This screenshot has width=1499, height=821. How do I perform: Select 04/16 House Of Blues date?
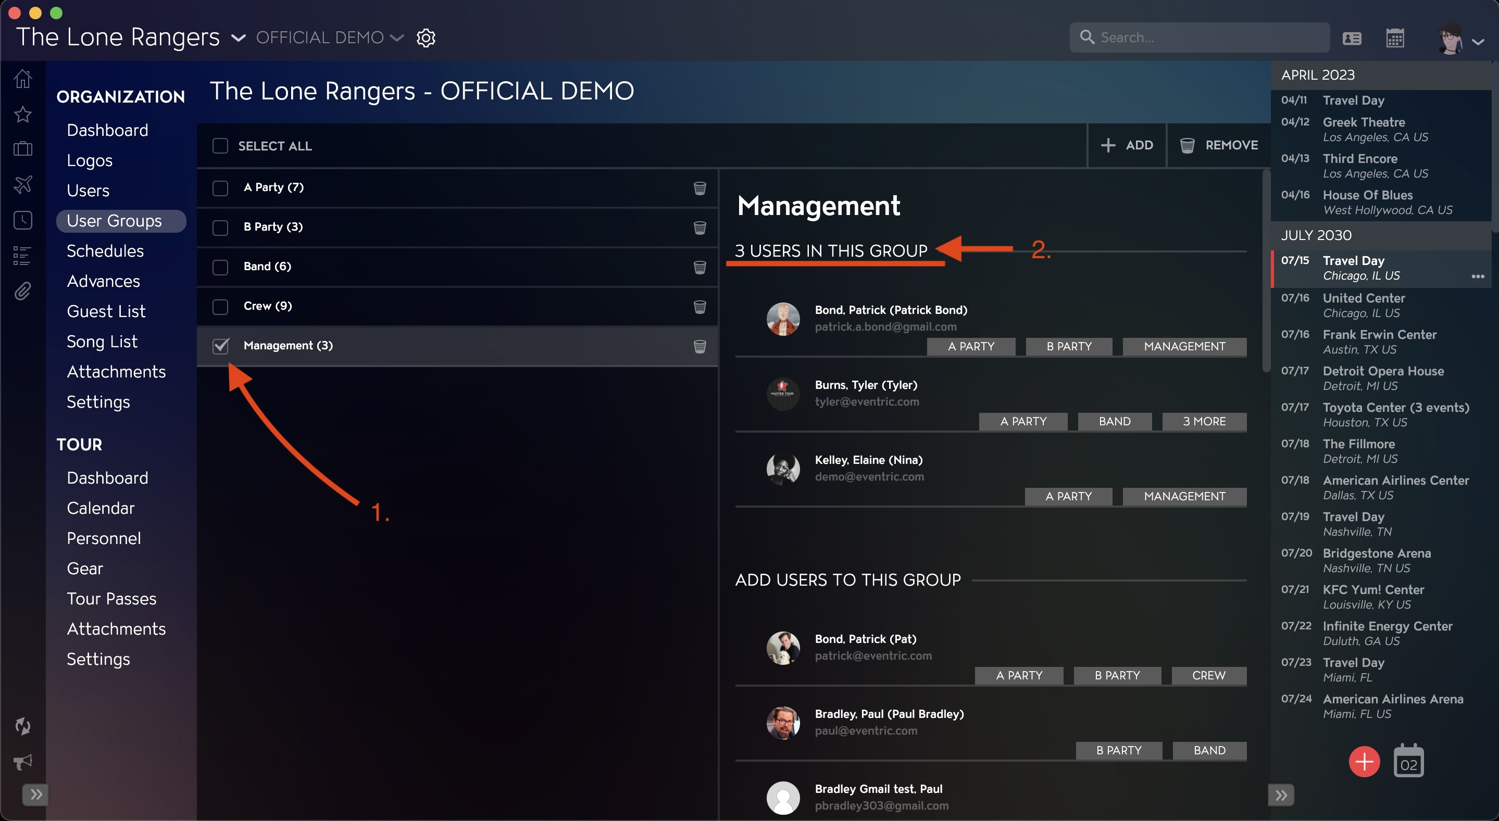pyautogui.click(x=1382, y=203)
